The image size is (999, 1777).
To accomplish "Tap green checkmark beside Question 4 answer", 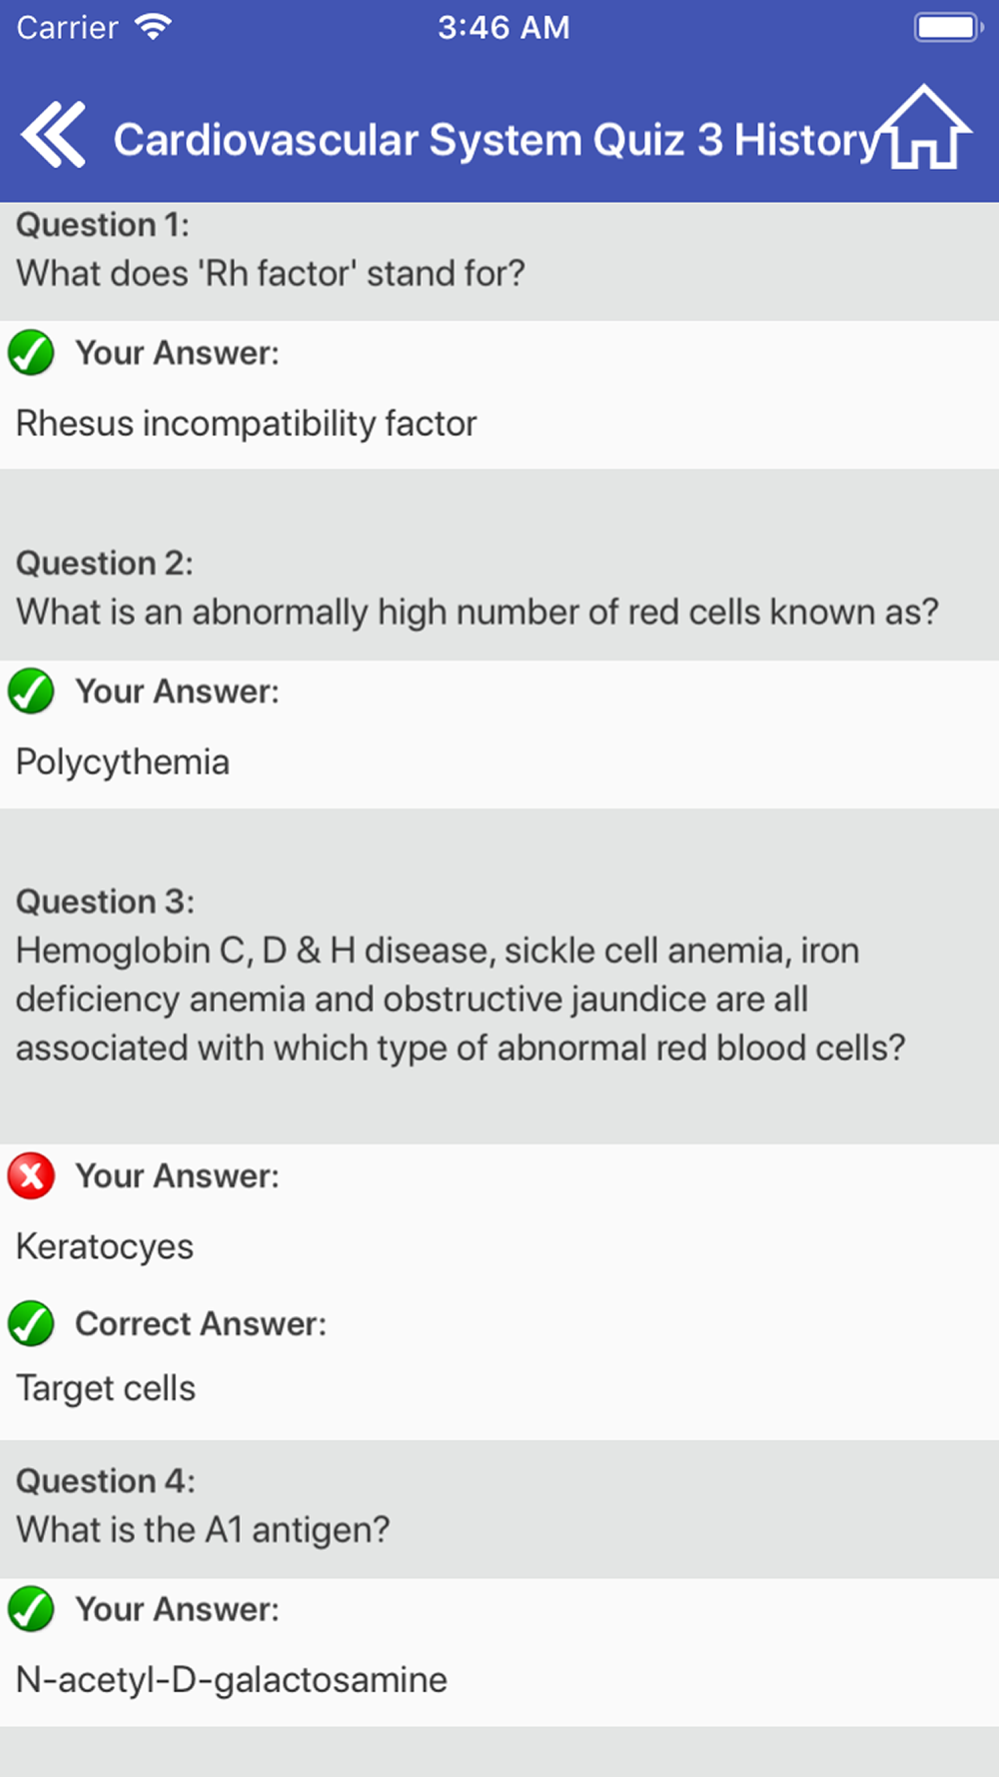I will pyautogui.click(x=31, y=1610).
